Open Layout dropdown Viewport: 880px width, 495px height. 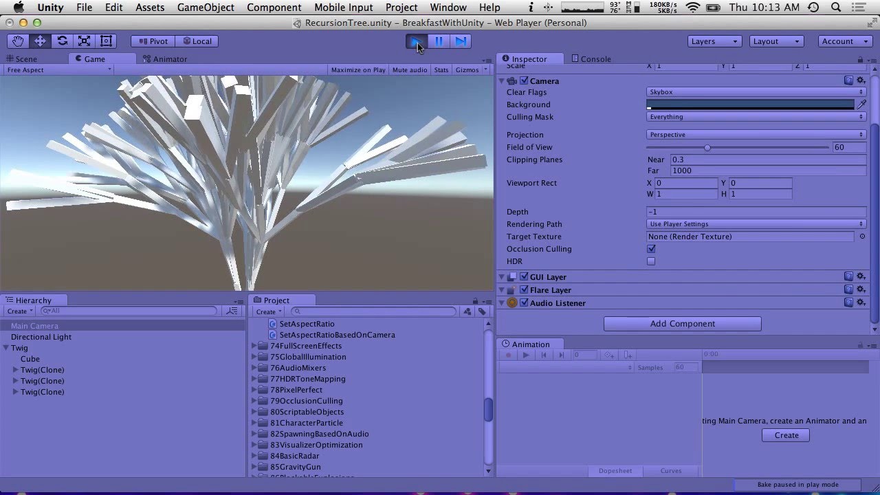click(776, 41)
